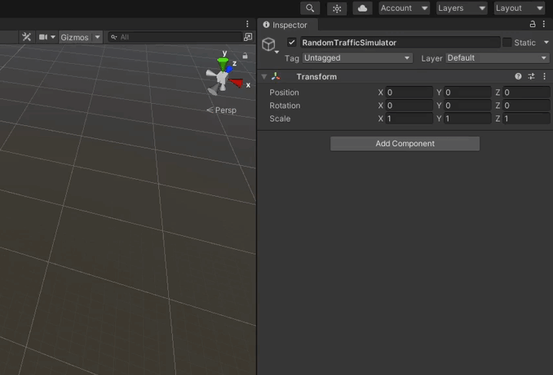
Task: Collapse the Transform component foldout
Action: (x=264, y=77)
